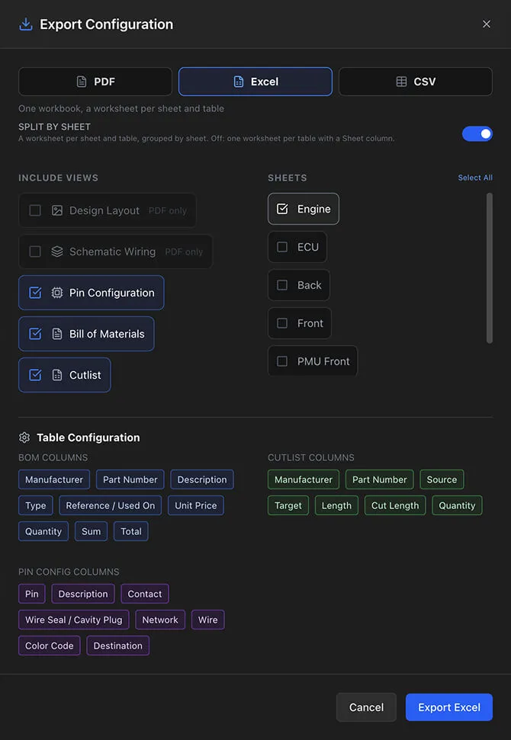Click the CSV table icon
Image resolution: width=511 pixels, height=740 pixels.
tap(401, 82)
